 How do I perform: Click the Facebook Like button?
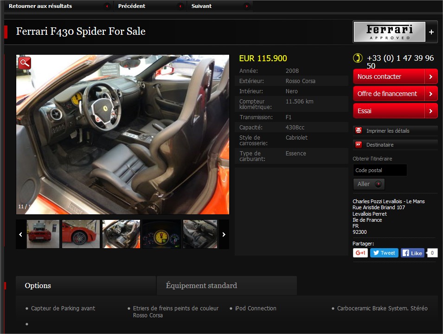[x=413, y=253]
